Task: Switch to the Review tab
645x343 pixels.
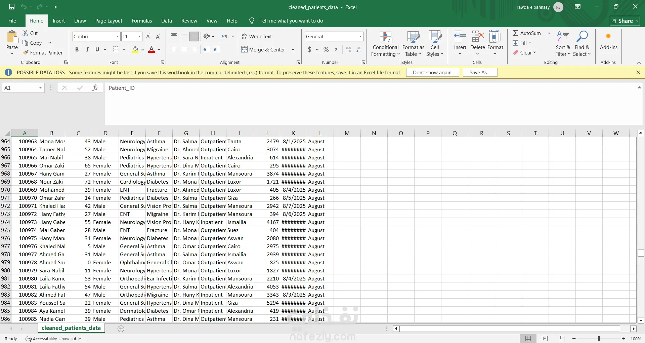Action: [189, 21]
